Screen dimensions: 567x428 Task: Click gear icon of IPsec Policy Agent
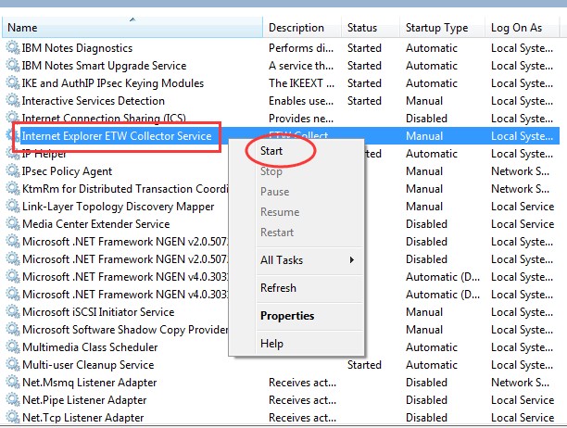(x=13, y=171)
